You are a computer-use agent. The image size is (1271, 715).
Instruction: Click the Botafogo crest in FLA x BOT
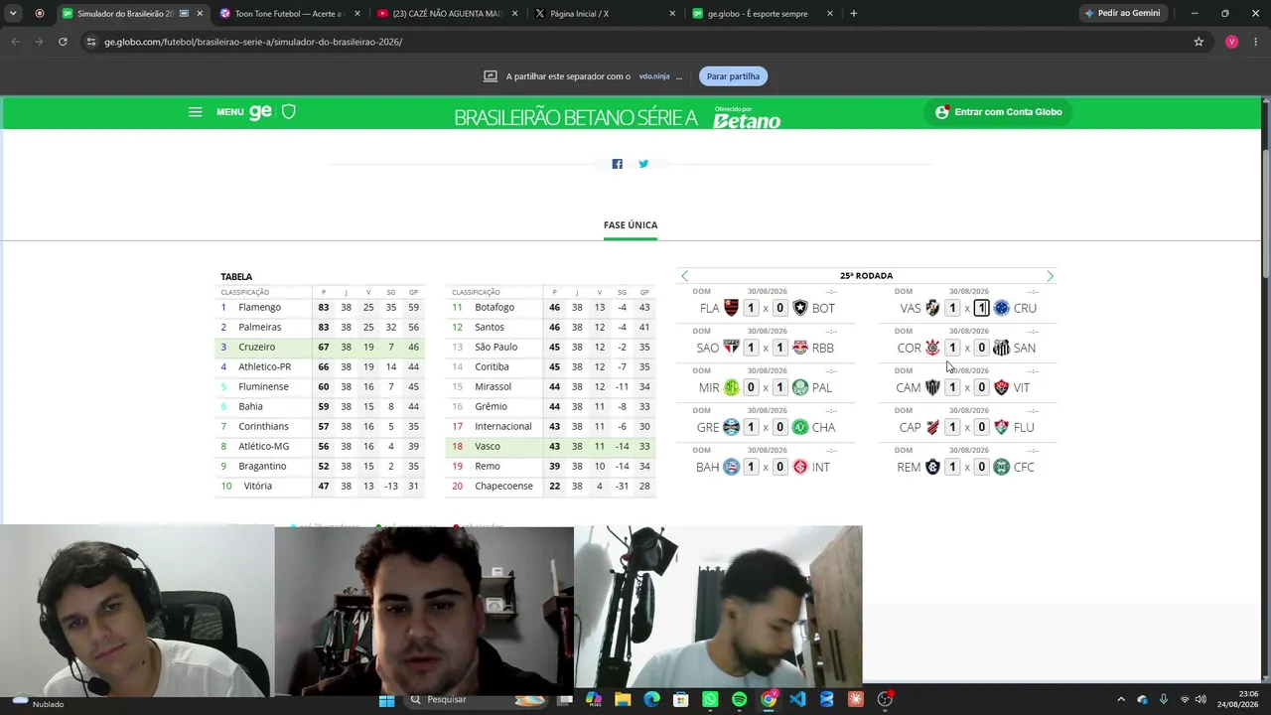coord(800,308)
